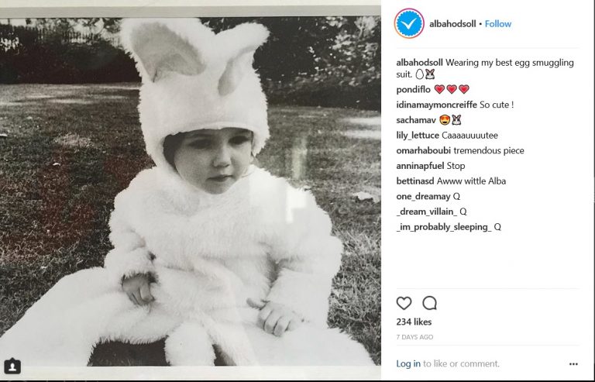
Task: Click the tagged people icon on photo
Action: (12, 367)
